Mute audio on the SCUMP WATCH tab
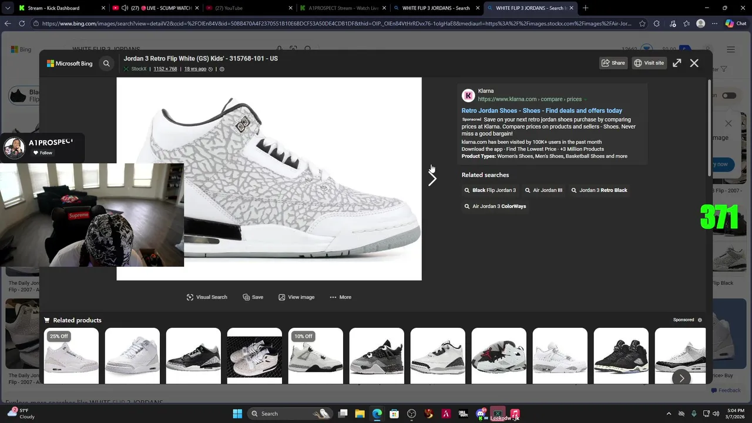The width and height of the screenshot is (752, 423). coord(125,8)
